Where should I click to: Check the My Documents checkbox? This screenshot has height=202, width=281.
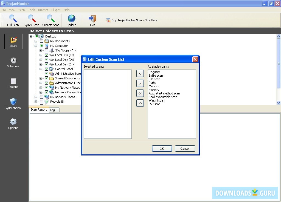[41, 41]
